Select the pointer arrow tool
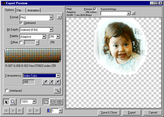164x117 pixels. click(6, 102)
